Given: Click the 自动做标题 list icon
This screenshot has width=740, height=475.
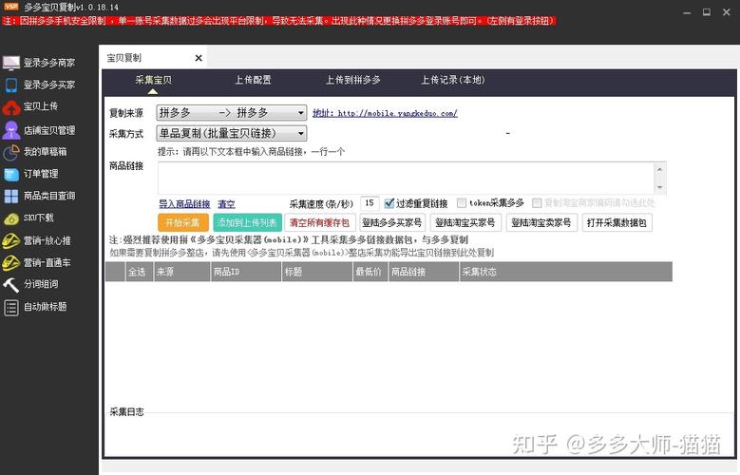Looking at the screenshot, I should coord(10,308).
